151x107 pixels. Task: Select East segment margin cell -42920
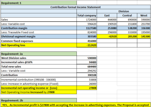[x=107, y=36]
